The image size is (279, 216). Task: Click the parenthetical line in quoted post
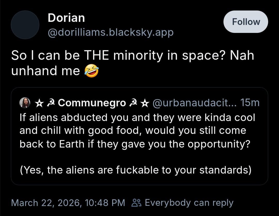click(x=135, y=170)
